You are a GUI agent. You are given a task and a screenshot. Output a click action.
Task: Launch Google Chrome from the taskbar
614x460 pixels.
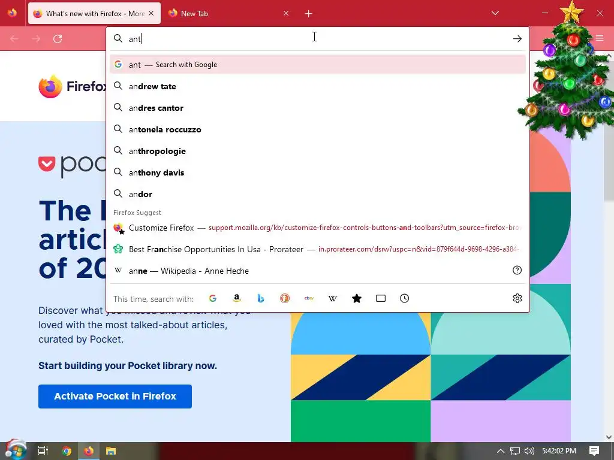pyautogui.click(x=67, y=451)
